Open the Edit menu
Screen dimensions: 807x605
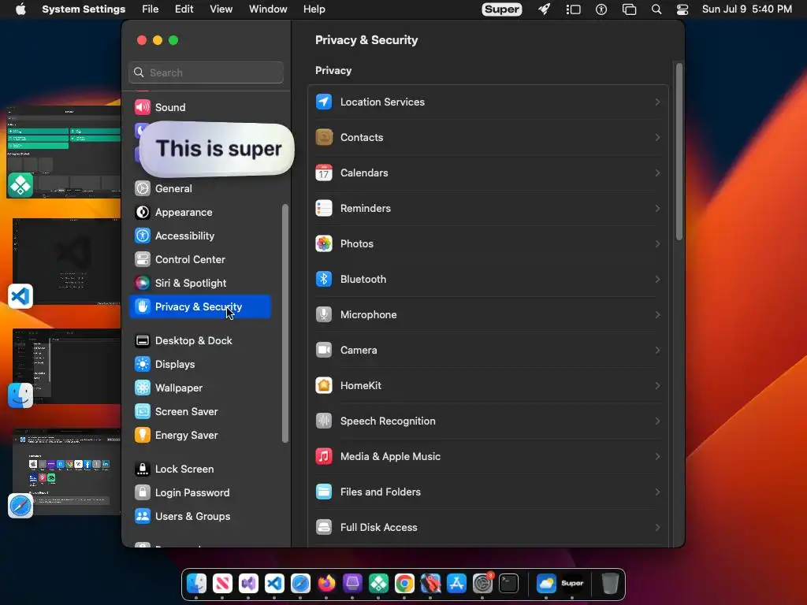pos(184,9)
